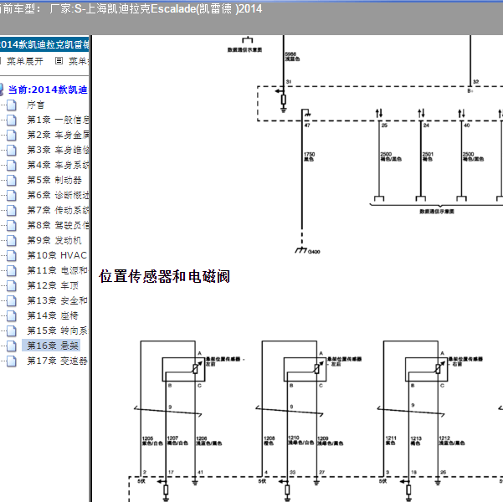This screenshot has width=503, height=502.
Task: Open 第3章 车身维修 chapter
Action: coord(58,150)
